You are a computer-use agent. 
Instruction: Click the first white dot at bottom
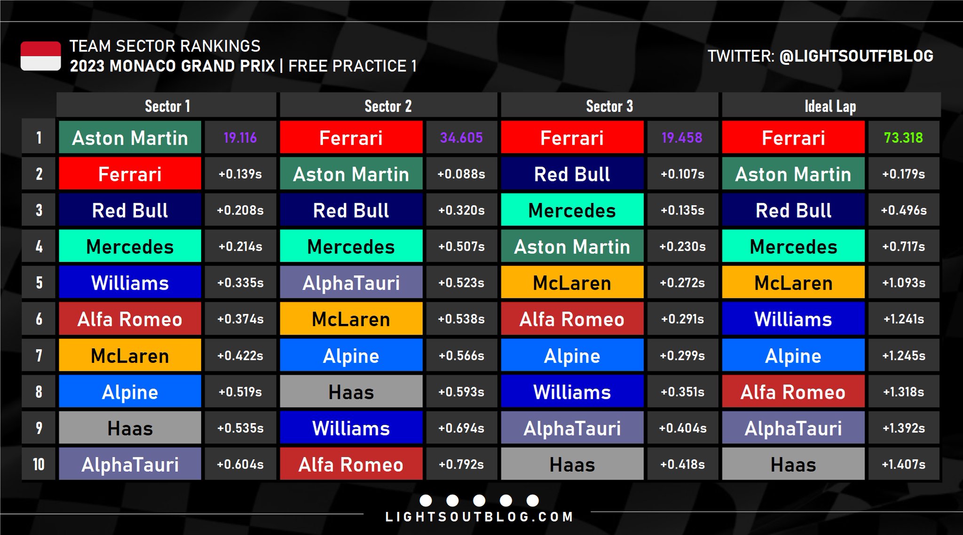click(426, 500)
